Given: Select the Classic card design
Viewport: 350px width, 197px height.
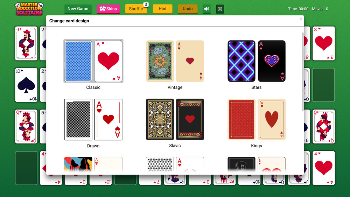Looking at the screenshot, I should click(93, 65).
